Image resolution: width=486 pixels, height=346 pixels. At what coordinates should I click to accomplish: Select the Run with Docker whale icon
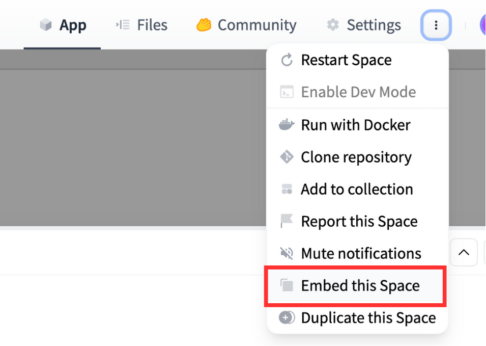coord(287,124)
